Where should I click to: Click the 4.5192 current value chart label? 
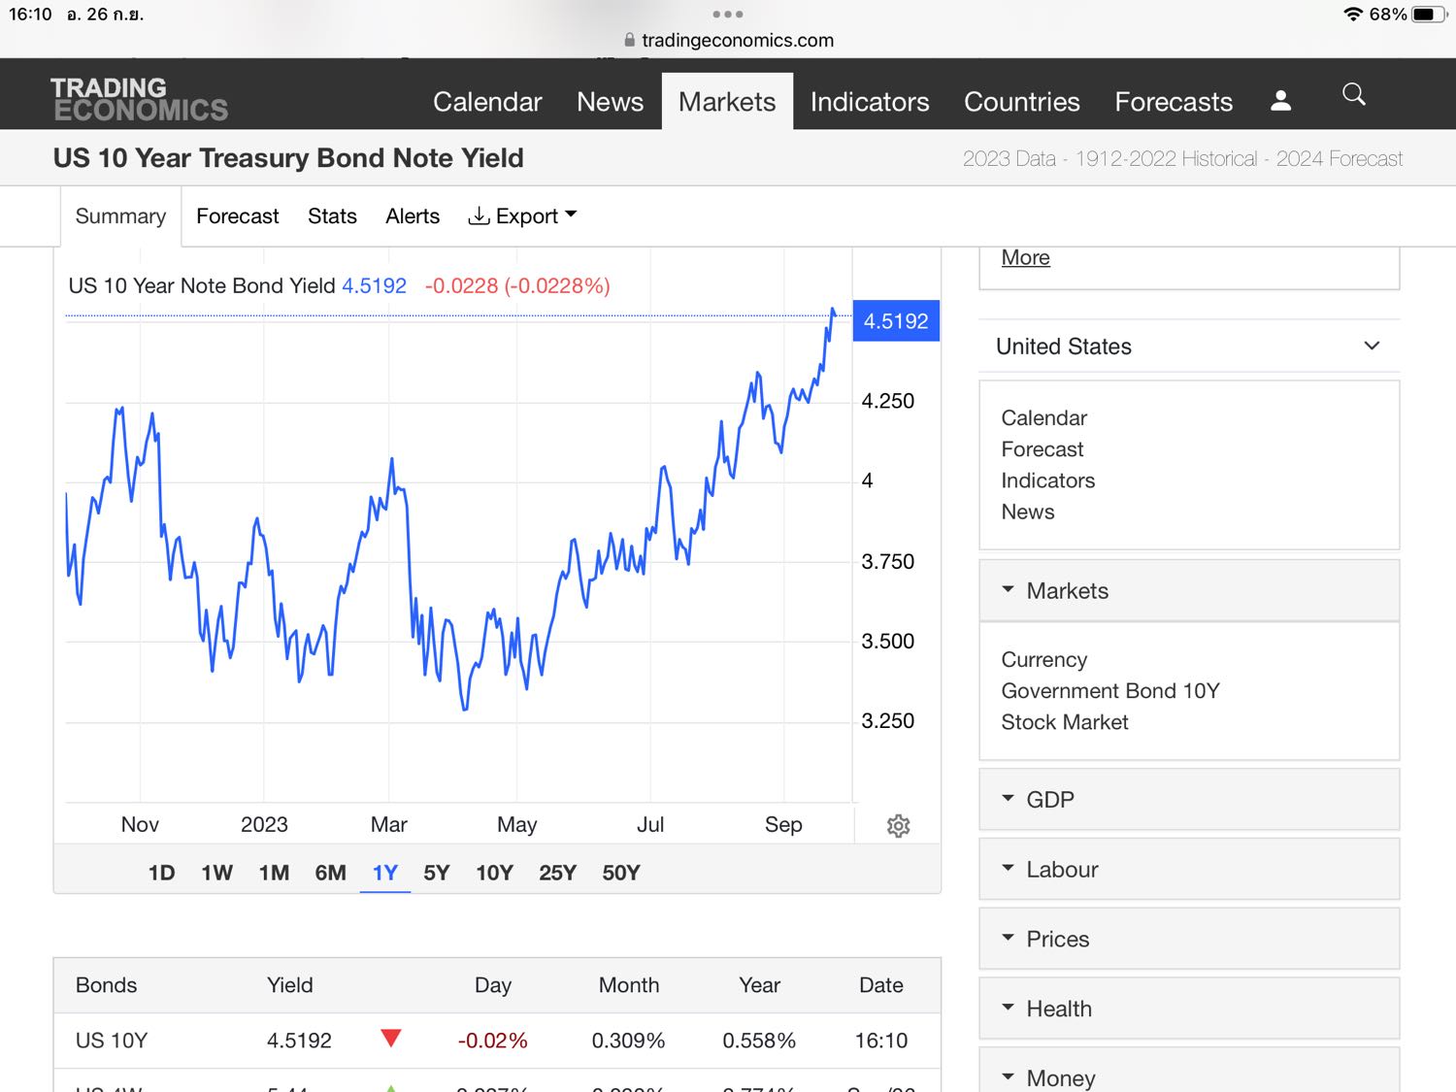click(895, 321)
